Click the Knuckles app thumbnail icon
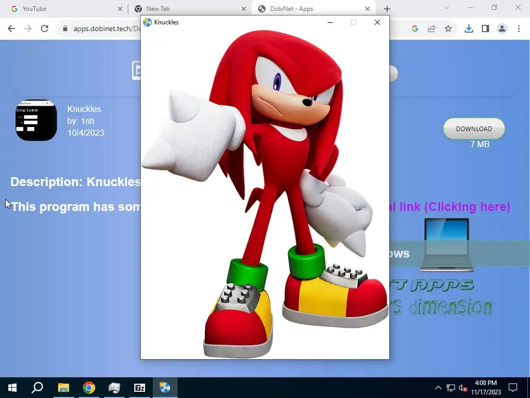 (36, 120)
